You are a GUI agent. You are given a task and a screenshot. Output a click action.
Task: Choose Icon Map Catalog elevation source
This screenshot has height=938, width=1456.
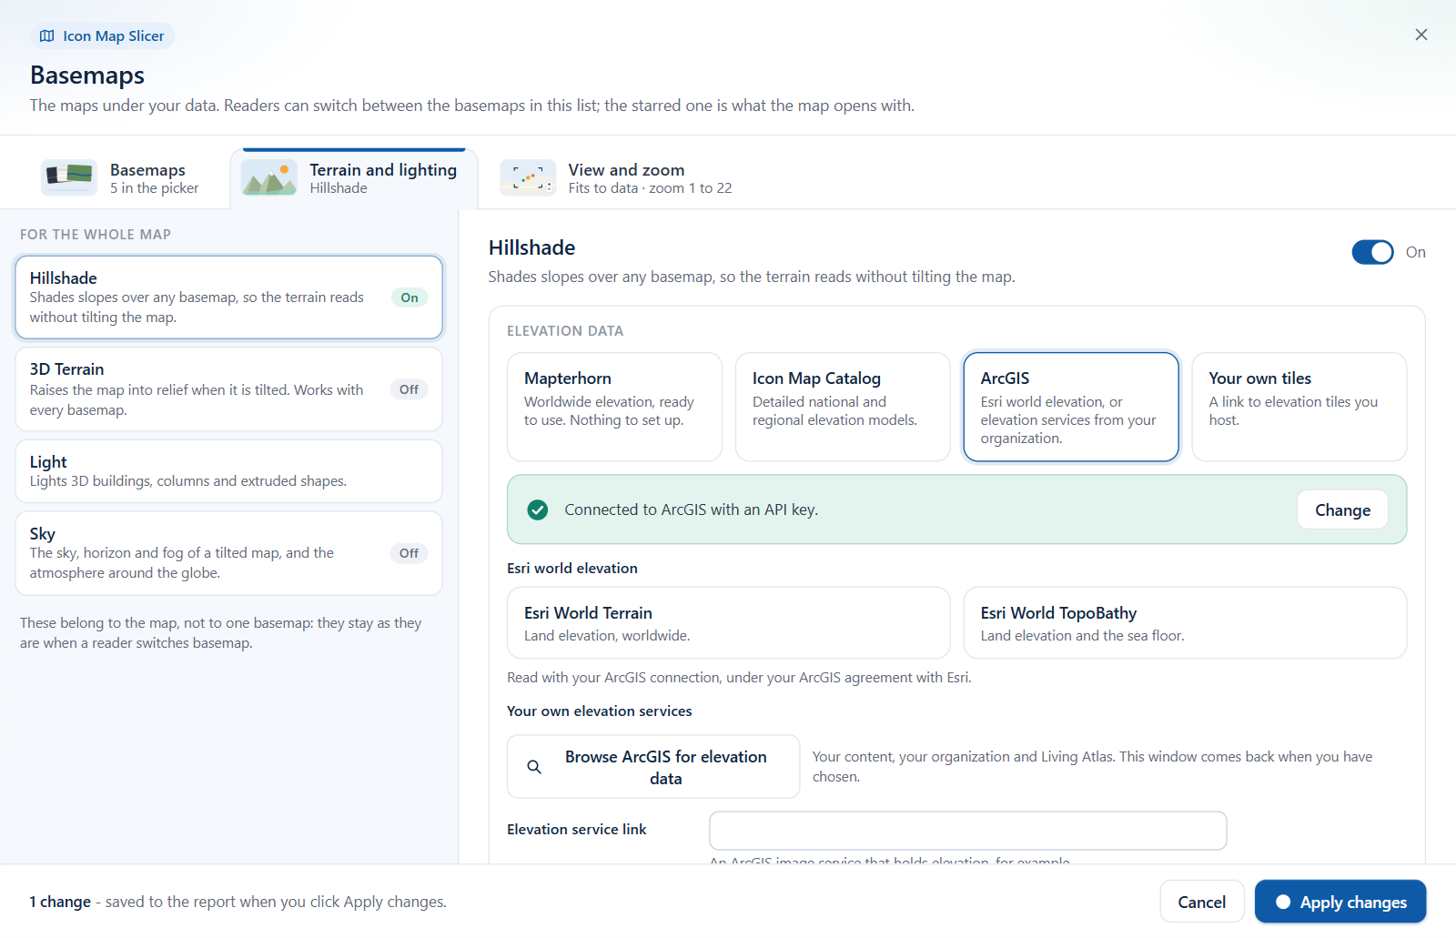click(843, 407)
